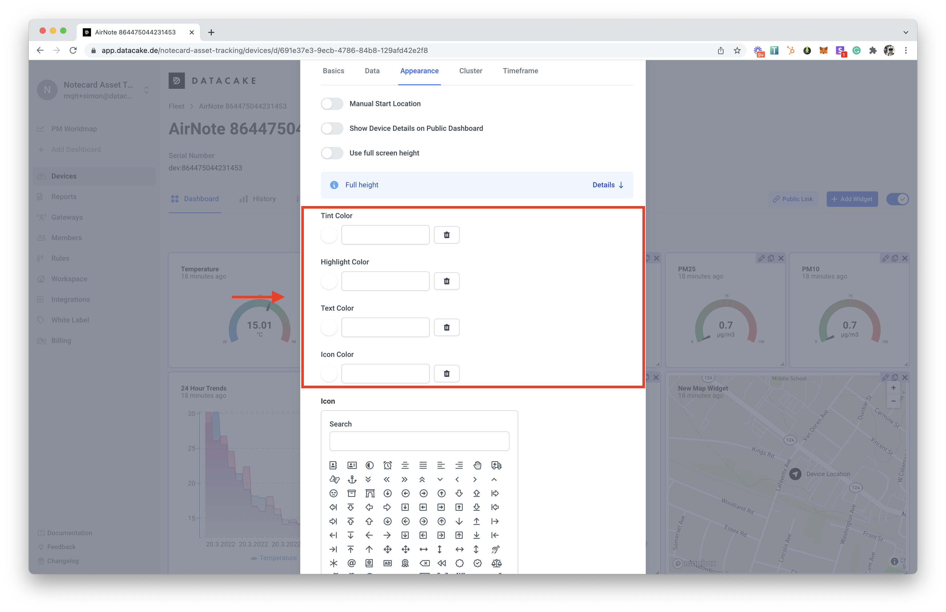This screenshot has height=612, width=946.
Task: Click the browser address bar
Action: (397, 50)
